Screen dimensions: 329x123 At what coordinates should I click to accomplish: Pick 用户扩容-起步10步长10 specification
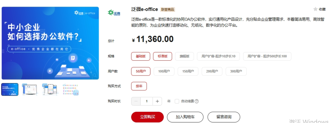(218, 56)
